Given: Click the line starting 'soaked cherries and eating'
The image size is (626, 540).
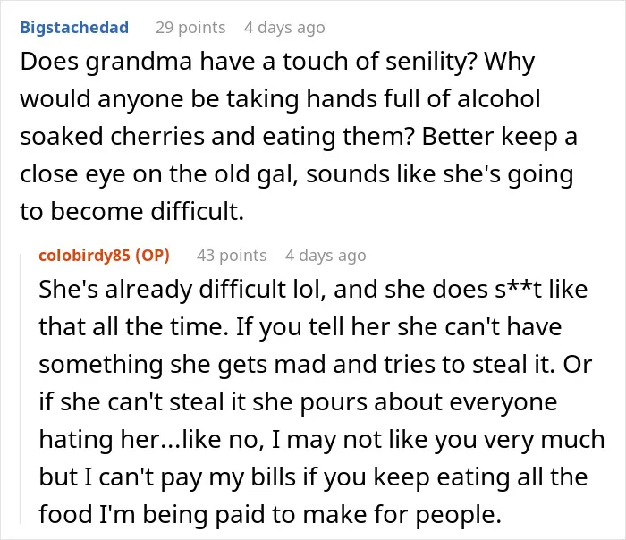Looking at the screenshot, I should (x=299, y=138).
